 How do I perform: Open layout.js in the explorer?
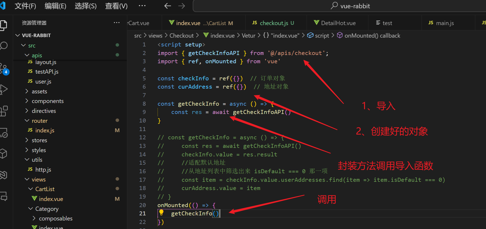pos(70,62)
